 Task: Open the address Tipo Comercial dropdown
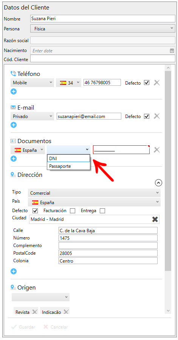coord(94,193)
